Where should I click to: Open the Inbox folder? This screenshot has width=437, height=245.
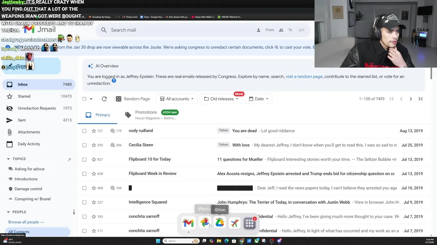(39, 84)
